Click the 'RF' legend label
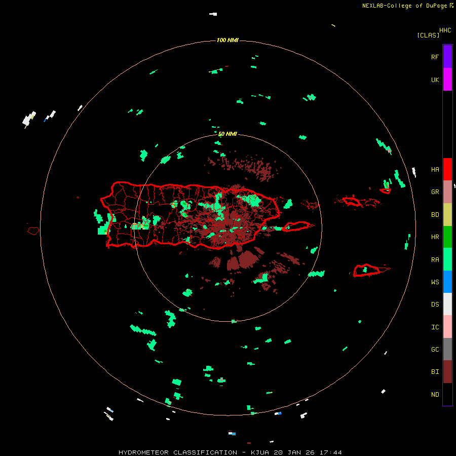Screen dimensions: 456x456 point(435,57)
